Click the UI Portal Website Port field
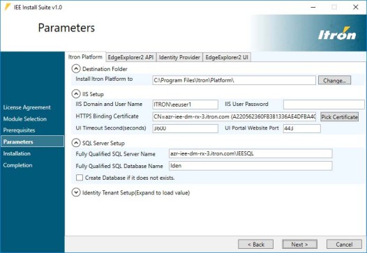This screenshot has width=367, height=253. coord(302,128)
